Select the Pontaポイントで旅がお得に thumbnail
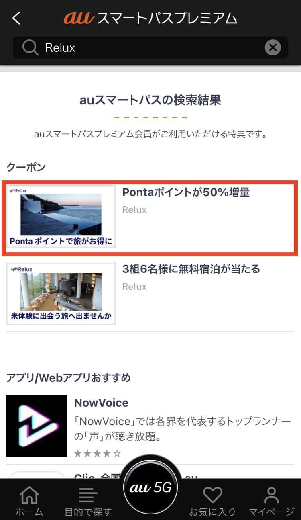The image size is (301, 520). (61, 217)
